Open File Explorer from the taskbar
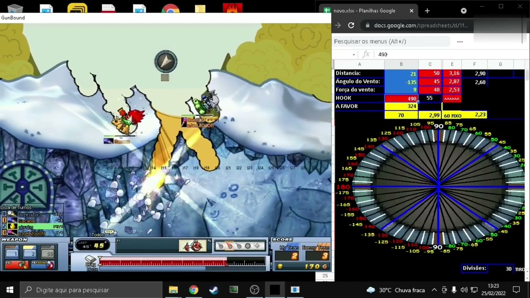Viewport: 530px width, 298px height. (173, 290)
